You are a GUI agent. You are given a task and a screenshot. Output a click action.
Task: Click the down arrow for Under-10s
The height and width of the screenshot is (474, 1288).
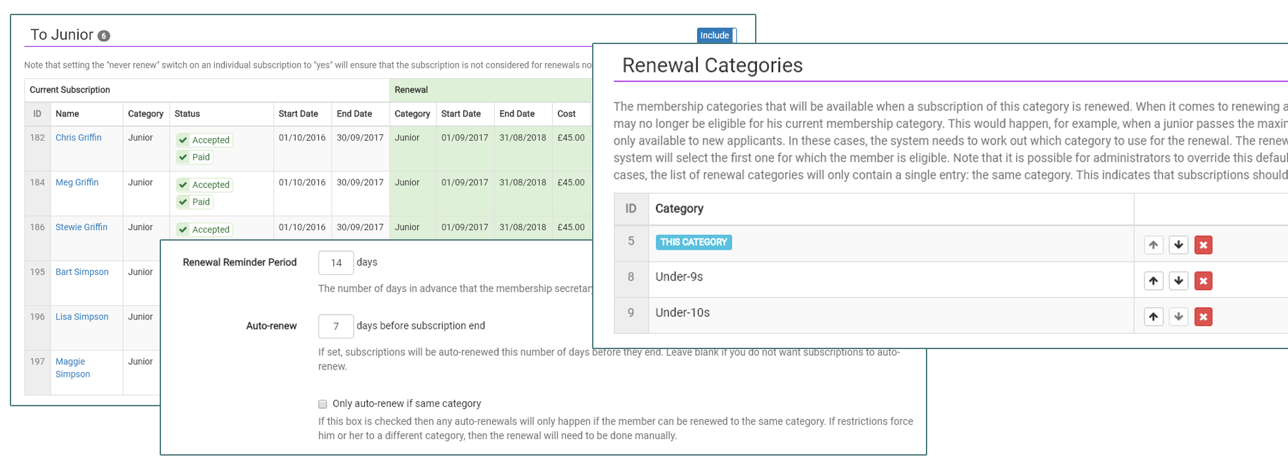[1178, 317]
